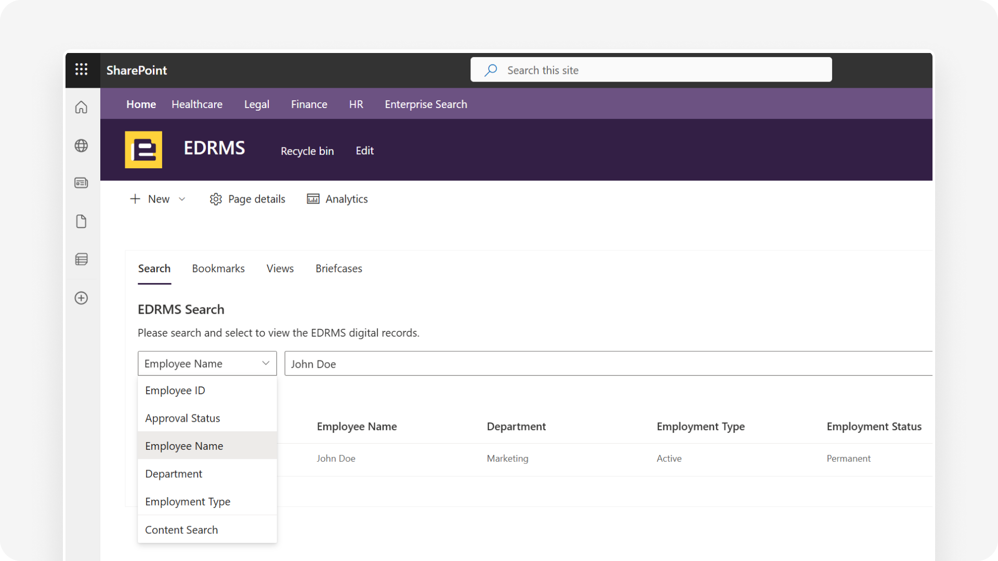The height and width of the screenshot is (561, 998).
Task: Open Page details with the gear icon
Action: point(247,199)
